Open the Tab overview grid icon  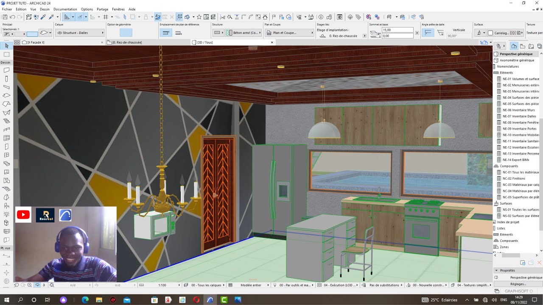point(17,42)
